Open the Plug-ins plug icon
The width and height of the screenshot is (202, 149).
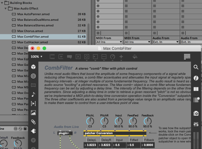click(33, 131)
